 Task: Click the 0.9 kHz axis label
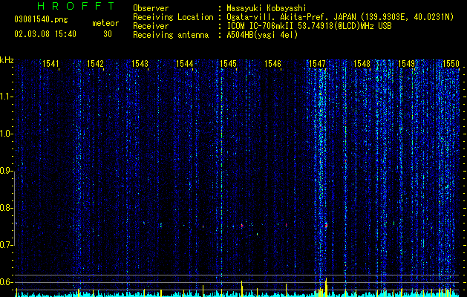pyautogui.click(x=6, y=171)
